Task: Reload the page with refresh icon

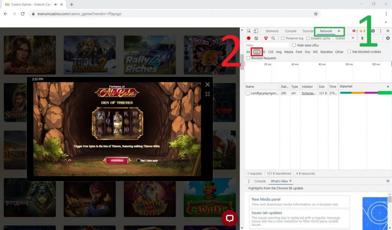Action: (x=23, y=14)
